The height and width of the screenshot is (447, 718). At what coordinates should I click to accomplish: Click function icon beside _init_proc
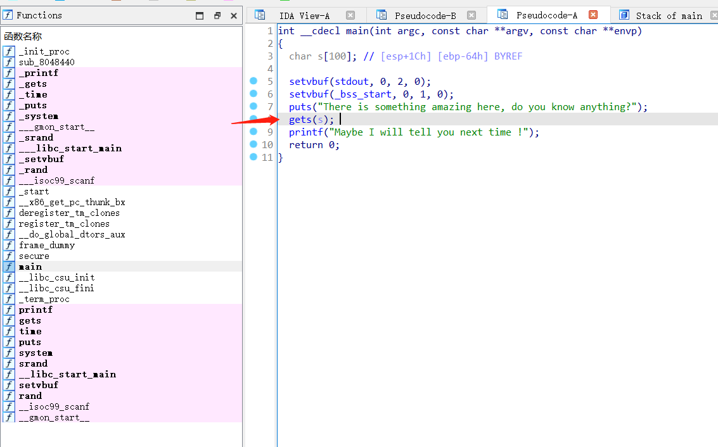[x=9, y=51]
